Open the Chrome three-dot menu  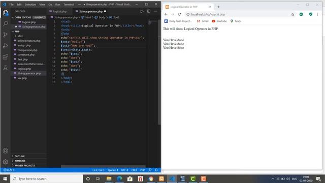(317, 14)
